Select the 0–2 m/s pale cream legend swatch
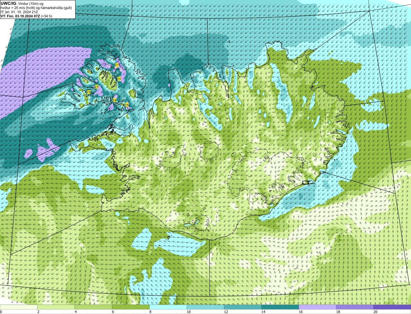Viewport: 411px width, 314px height. click(19, 307)
